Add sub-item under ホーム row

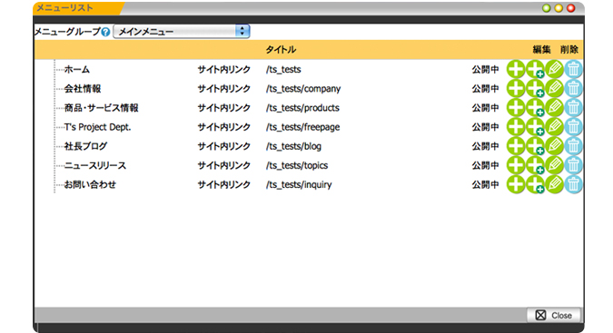coord(535,69)
